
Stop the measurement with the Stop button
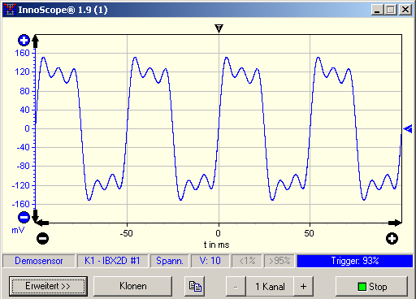371,286
